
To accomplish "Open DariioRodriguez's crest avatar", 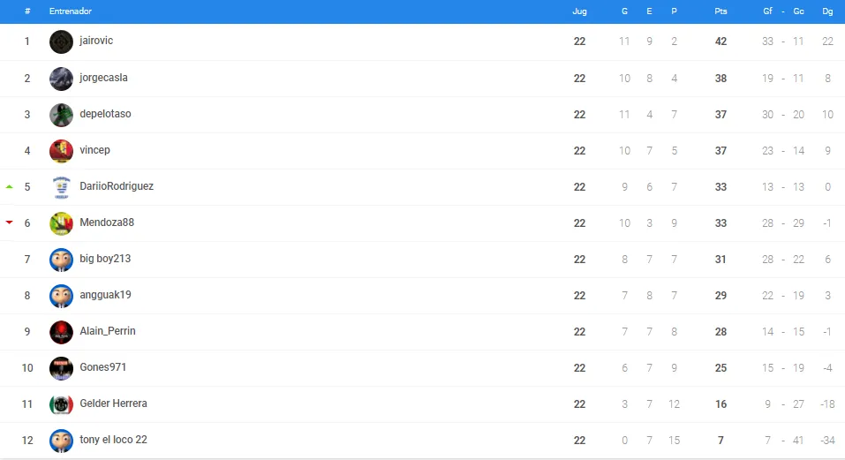I will (x=61, y=187).
